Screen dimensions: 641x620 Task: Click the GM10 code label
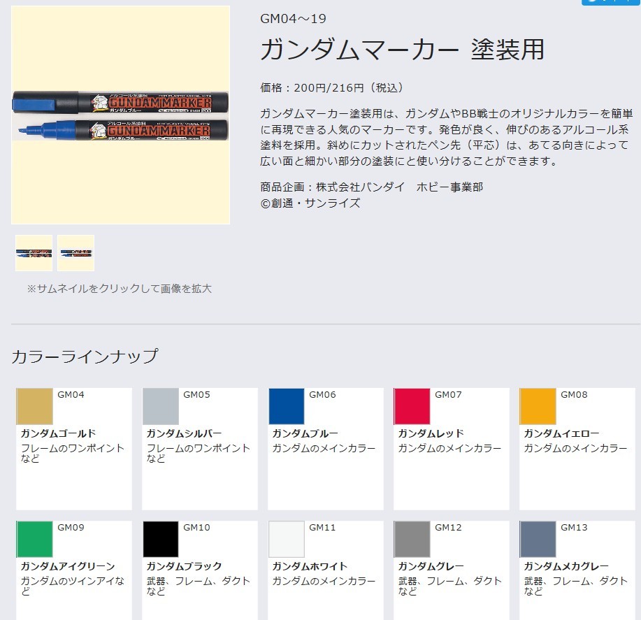pos(196,528)
